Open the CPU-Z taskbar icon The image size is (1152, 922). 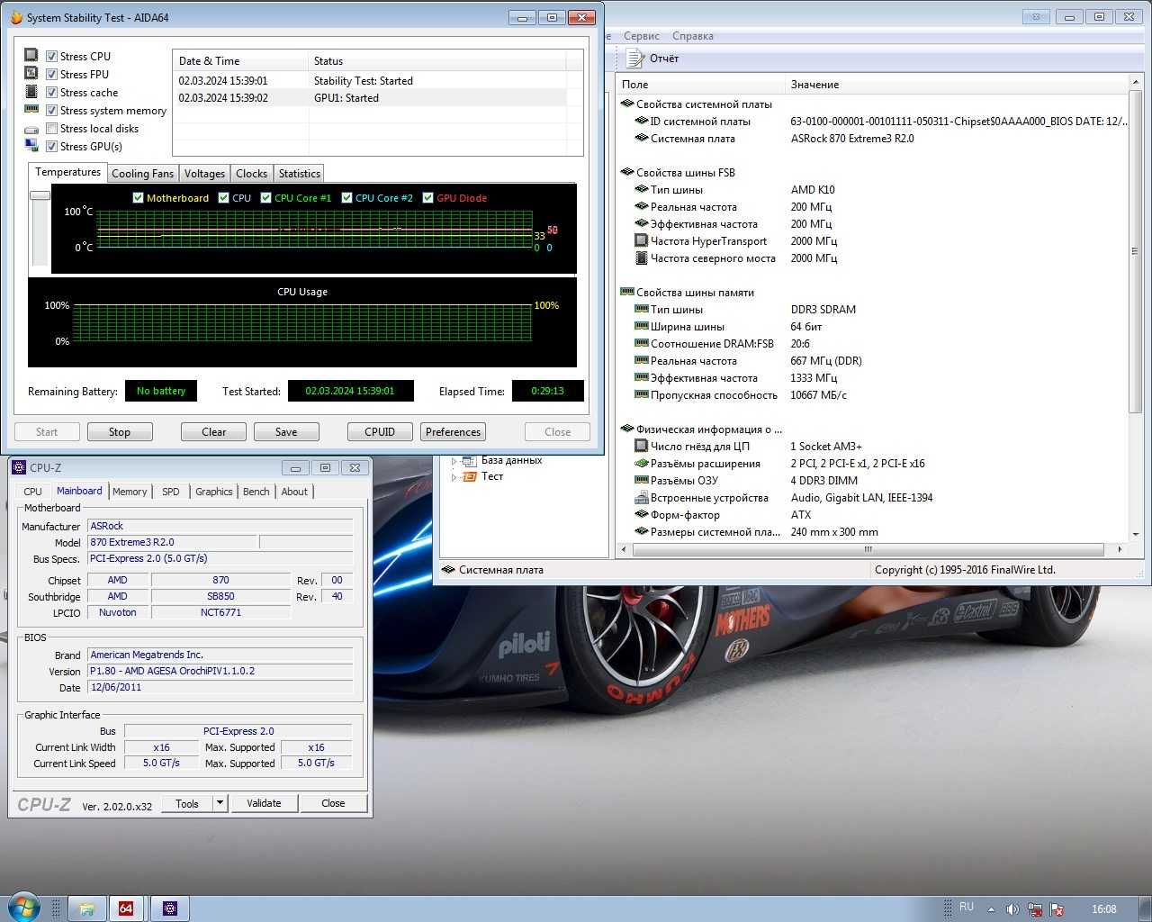point(170,908)
